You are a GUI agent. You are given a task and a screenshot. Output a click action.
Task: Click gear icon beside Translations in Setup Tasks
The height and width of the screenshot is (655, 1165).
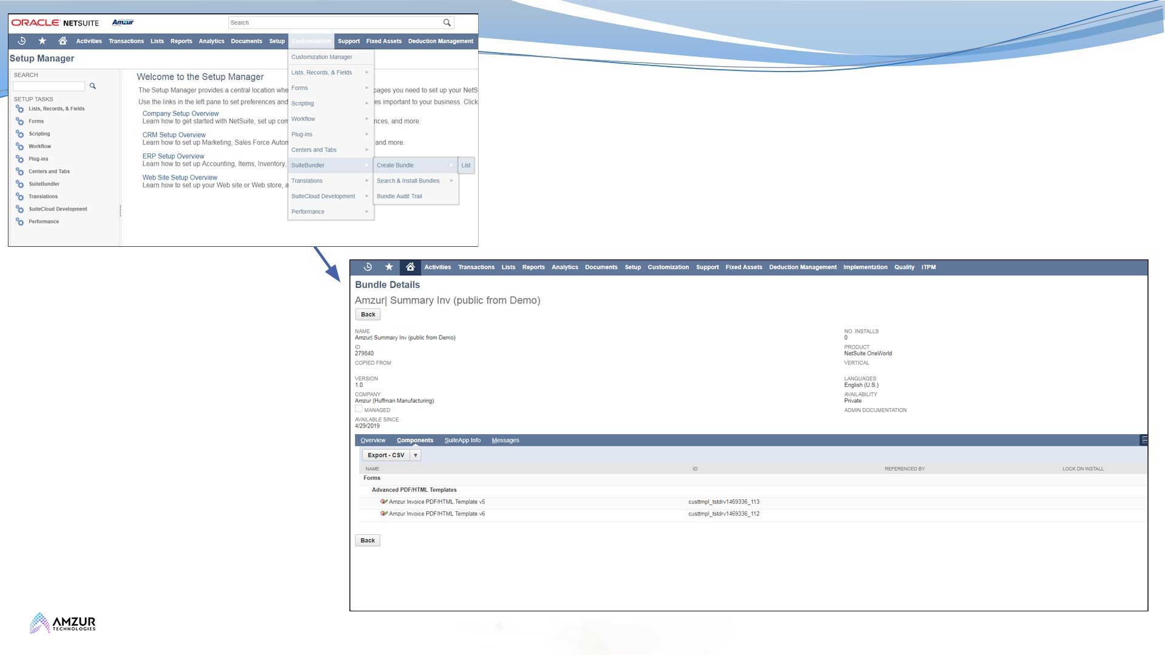[20, 196]
